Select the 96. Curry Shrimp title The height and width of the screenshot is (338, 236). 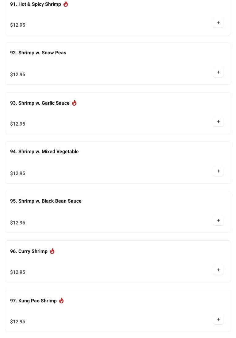[29, 251]
